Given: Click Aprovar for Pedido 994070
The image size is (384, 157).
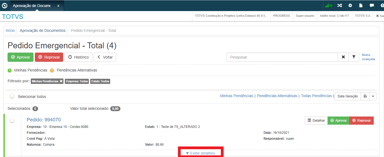Looking at the screenshot, I should point(338,121).
